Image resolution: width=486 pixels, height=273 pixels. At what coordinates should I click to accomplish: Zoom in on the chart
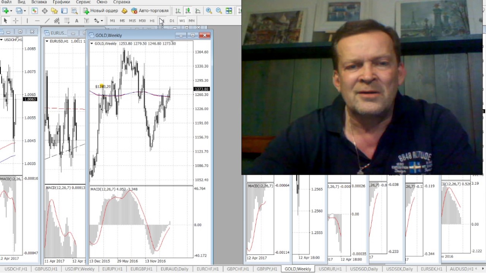(x=209, y=11)
